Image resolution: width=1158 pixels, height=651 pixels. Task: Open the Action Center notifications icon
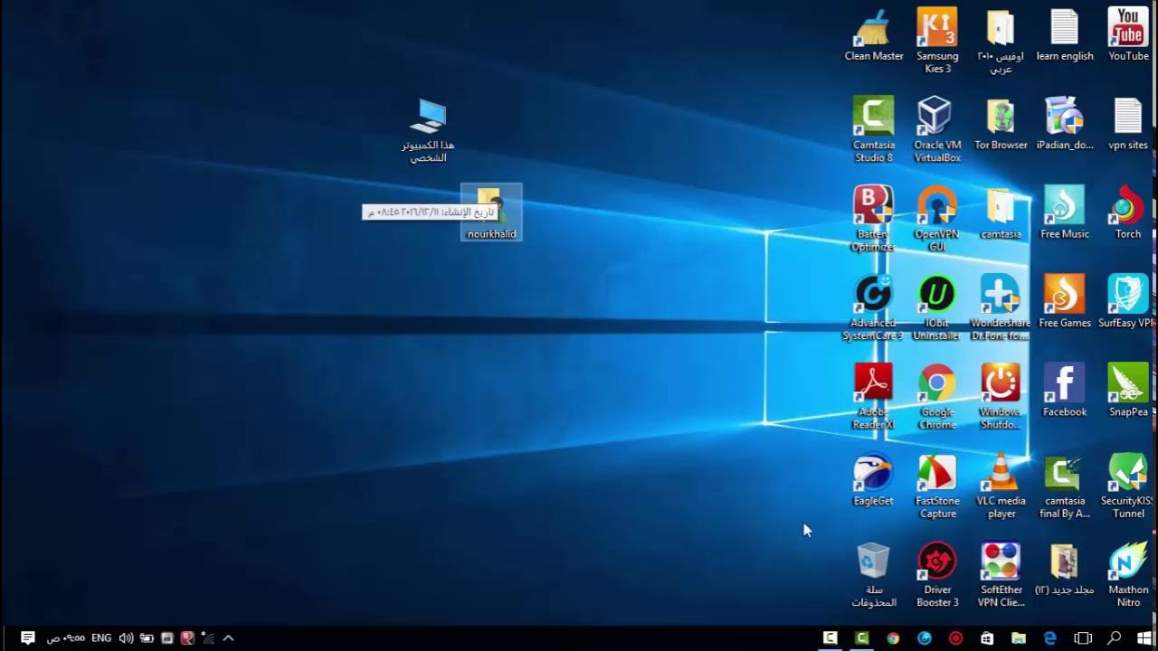pos(27,637)
